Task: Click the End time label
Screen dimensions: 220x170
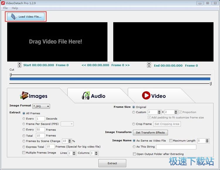Action: tap(176, 65)
